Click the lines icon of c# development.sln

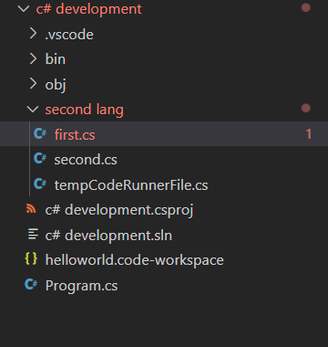click(33, 235)
